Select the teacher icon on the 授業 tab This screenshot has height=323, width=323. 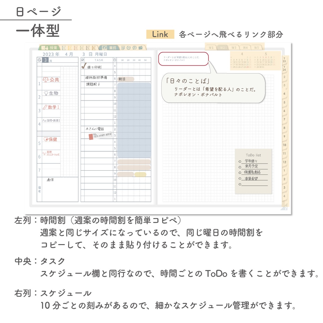pos(45,47)
